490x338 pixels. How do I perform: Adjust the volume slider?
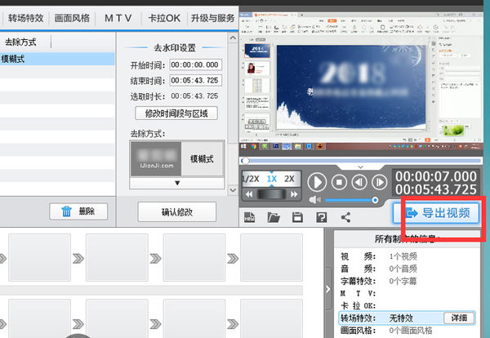tap(351, 200)
